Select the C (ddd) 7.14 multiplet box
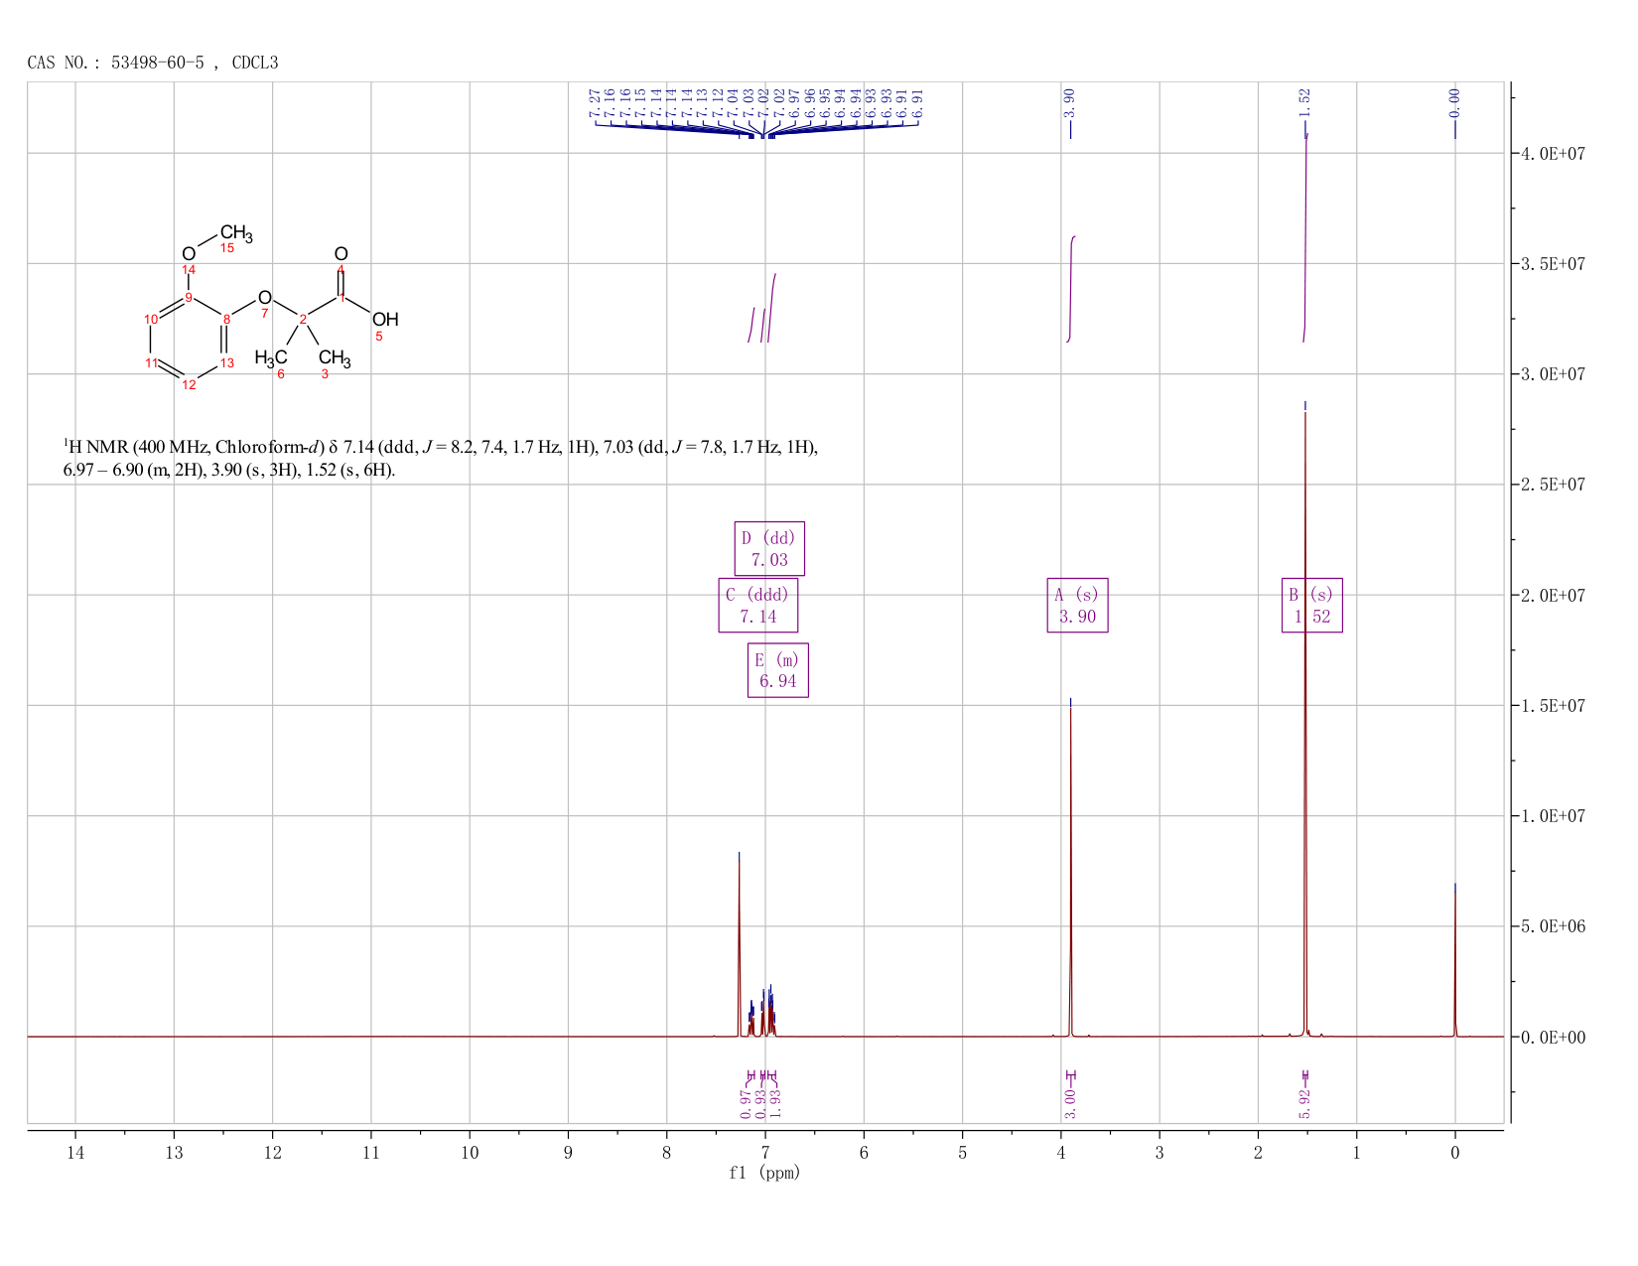1638x1266 pixels. [x=757, y=605]
